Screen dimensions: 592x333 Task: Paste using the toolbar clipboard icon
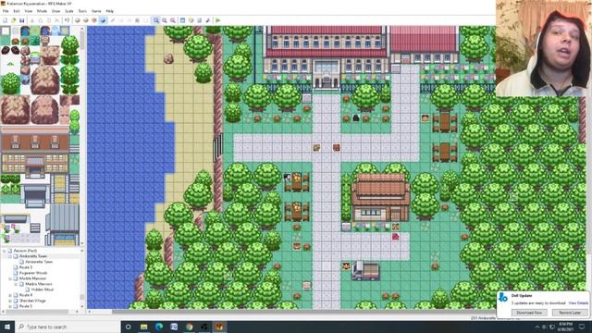(x=49, y=20)
